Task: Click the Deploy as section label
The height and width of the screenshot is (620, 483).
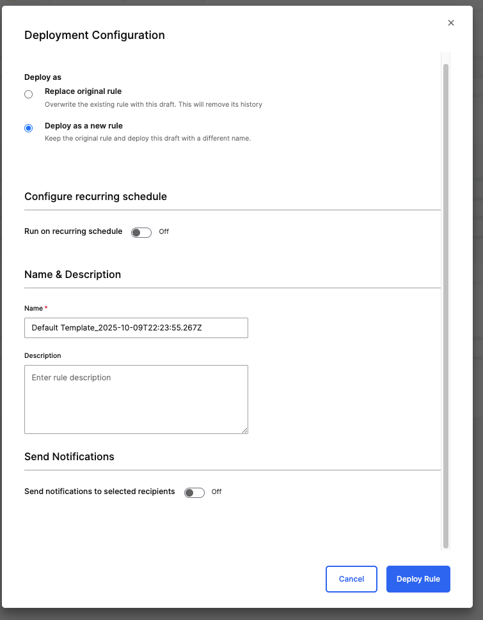Action: pyautogui.click(x=42, y=77)
